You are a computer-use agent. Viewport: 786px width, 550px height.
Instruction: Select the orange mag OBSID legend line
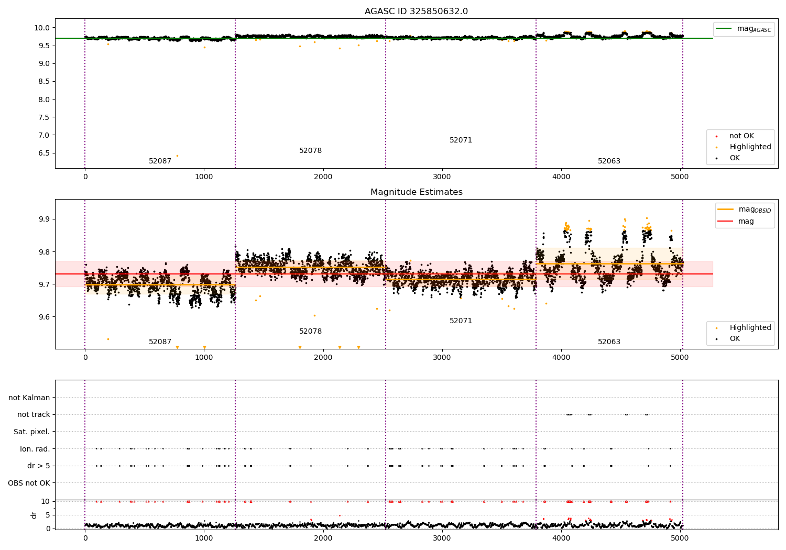coord(726,210)
